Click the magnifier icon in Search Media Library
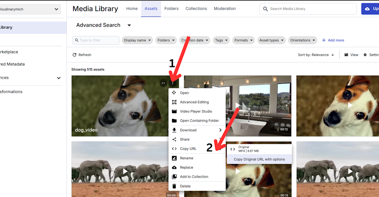Viewport: 379px width, 197px height. pos(265,9)
